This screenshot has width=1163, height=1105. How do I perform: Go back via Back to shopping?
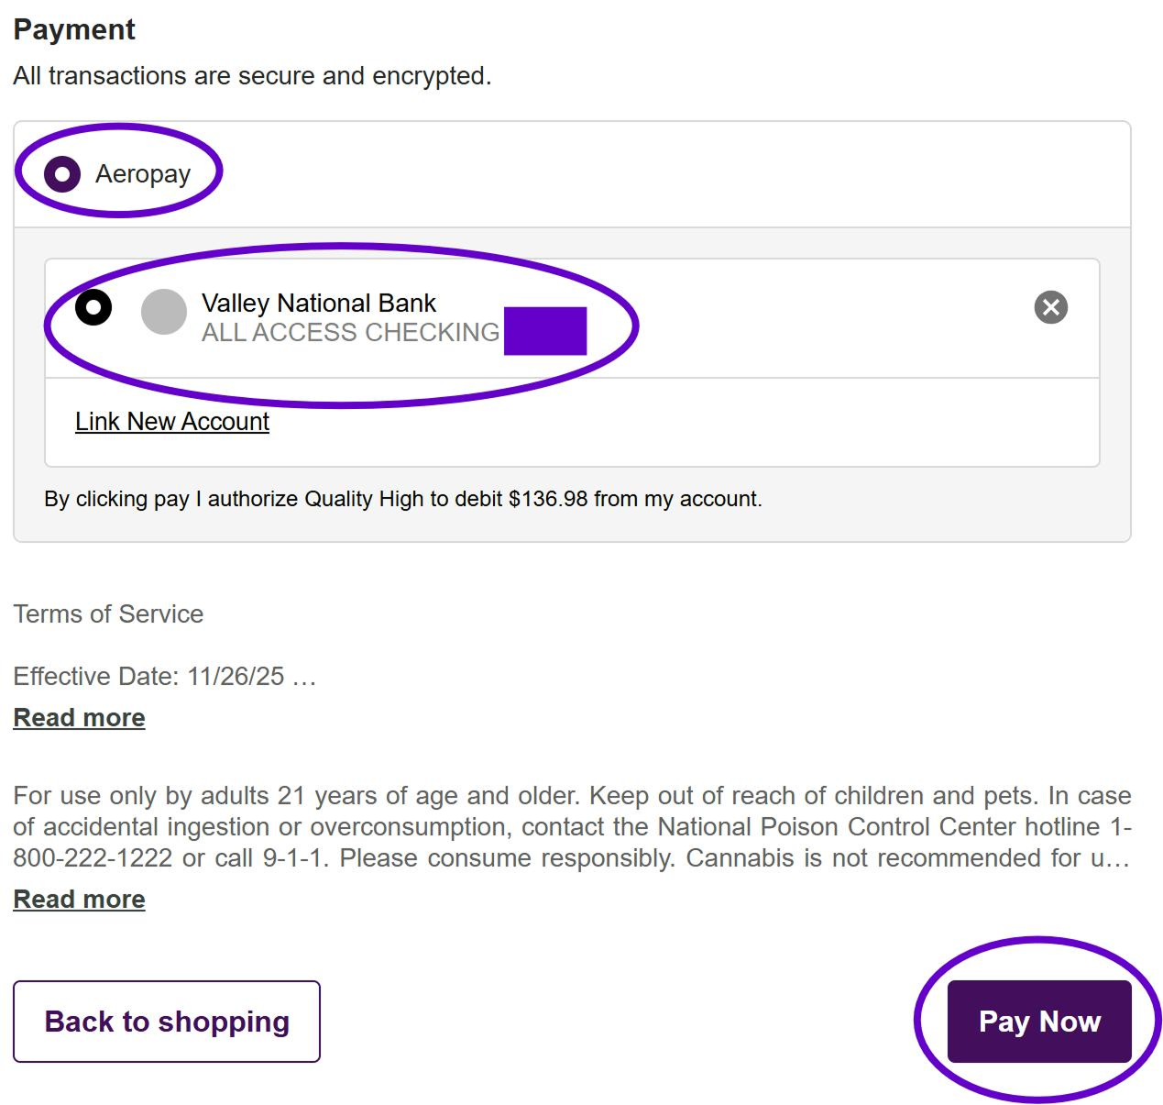167,1022
